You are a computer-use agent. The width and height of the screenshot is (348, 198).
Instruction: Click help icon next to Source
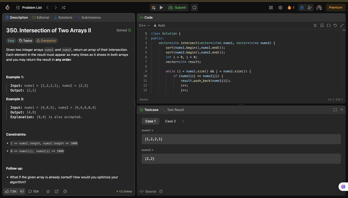click(161, 191)
